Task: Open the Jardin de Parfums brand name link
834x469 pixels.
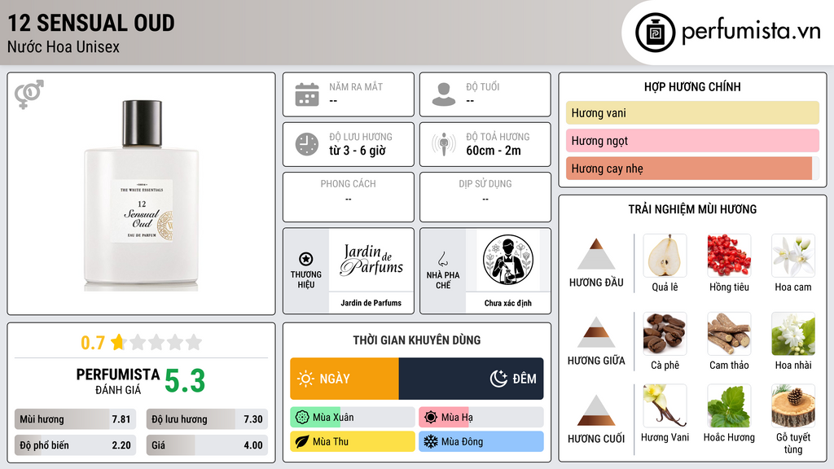Action: (371, 303)
